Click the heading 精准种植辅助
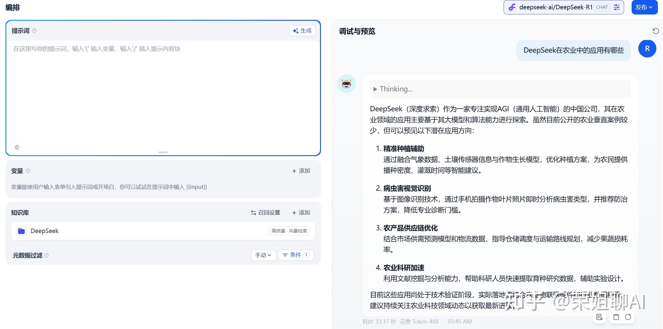The height and width of the screenshot is (329, 663). pyautogui.click(x=404, y=149)
